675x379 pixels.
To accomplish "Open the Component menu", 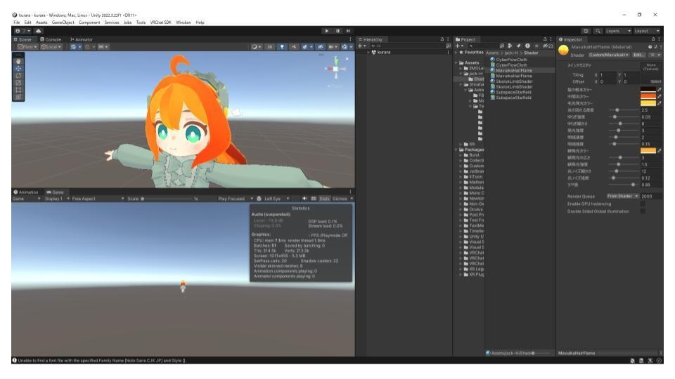I will coord(89,22).
